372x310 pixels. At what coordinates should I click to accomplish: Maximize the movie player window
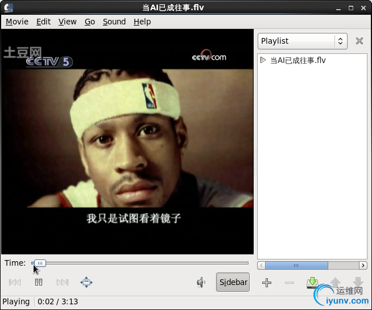351,8
